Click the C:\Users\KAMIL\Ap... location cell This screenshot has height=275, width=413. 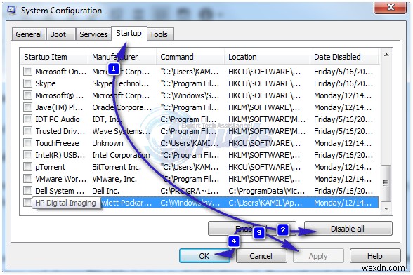[x=265, y=203]
